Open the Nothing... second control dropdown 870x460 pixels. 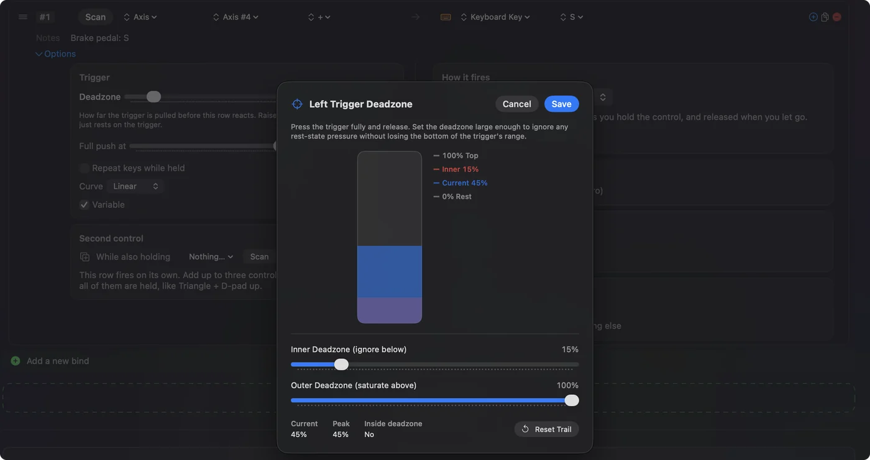coord(211,257)
